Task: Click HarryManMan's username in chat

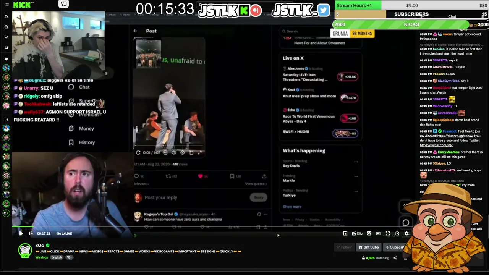Action: point(449,152)
